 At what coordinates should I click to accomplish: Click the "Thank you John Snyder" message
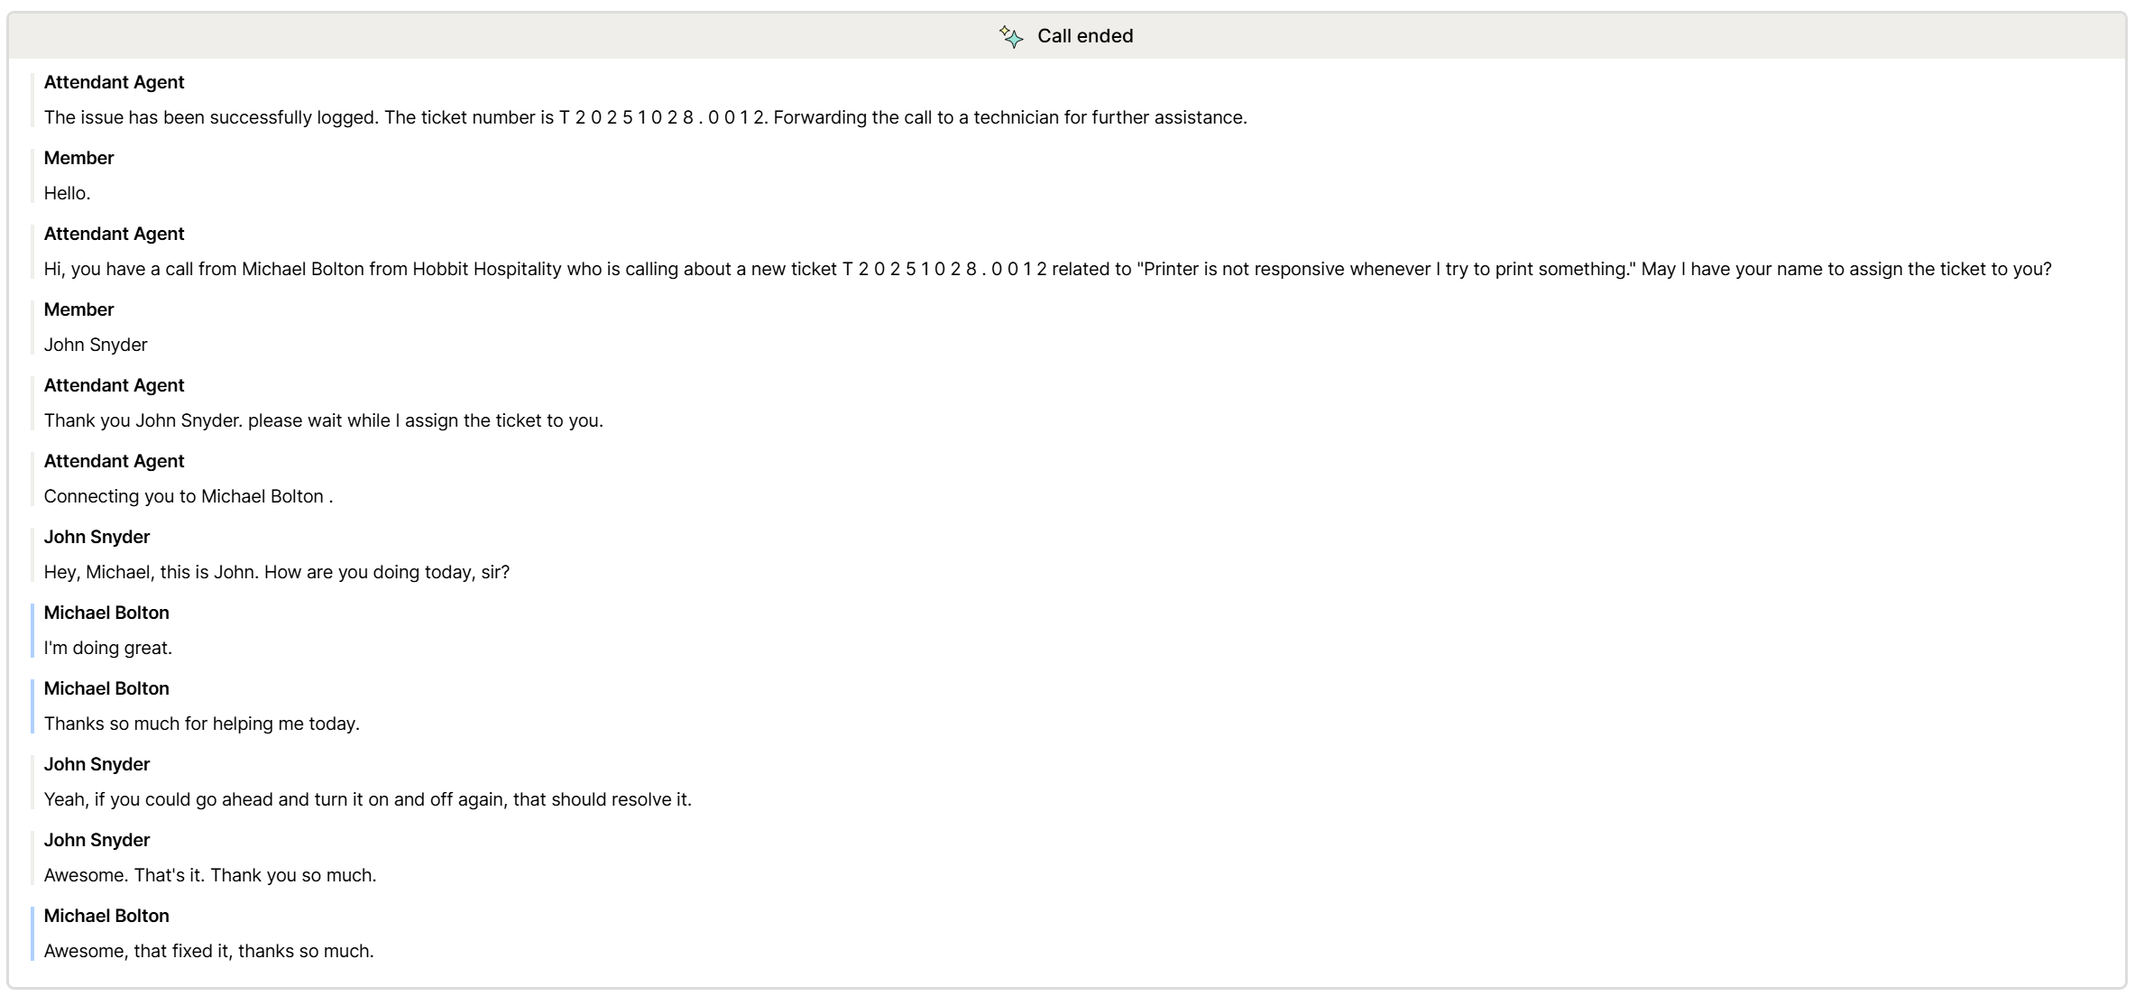[x=323, y=420]
